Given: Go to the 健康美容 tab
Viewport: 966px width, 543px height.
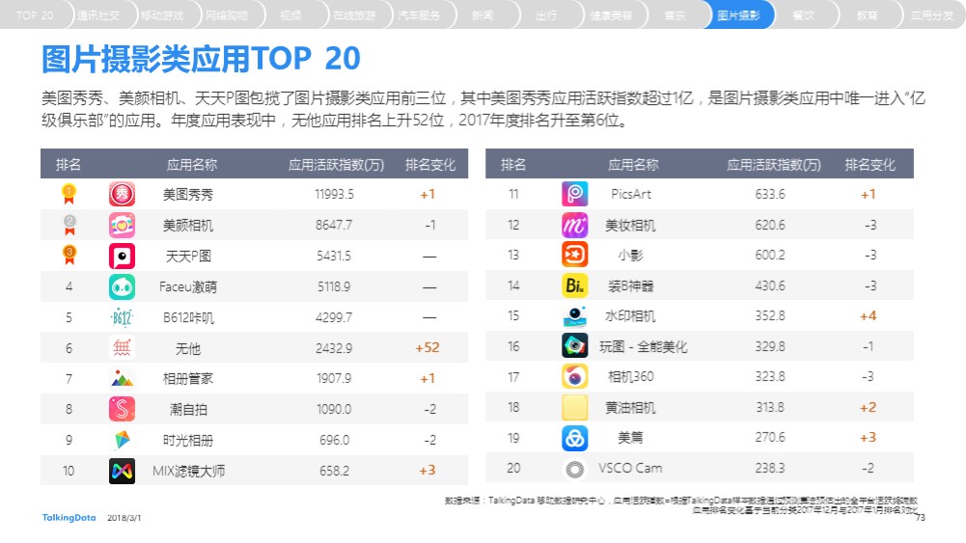Looking at the screenshot, I should 611,15.
